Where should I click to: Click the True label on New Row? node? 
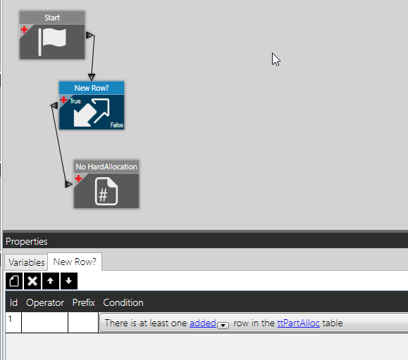point(75,101)
